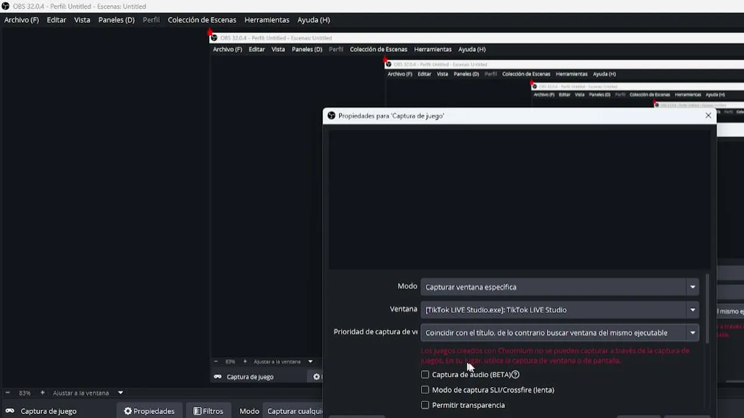744x418 pixels.
Task: Open the Herramientas menu in the main window
Action: point(267,20)
